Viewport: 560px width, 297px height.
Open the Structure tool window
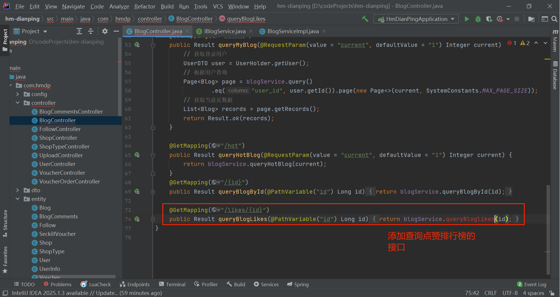[x=5, y=223]
